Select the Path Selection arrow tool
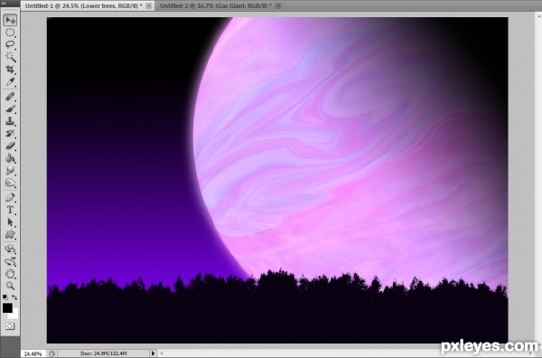Image resolution: width=542 pixels, height=358 pixels. point(10,222)
